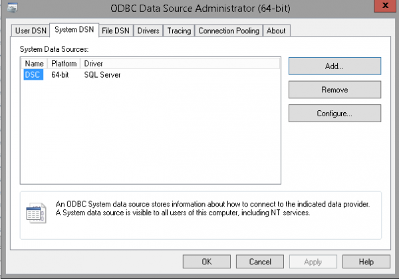Image resolution: width=399 pixels, height=279 pixels.
Task: Open the Tracing tab
Action: [179, 31]
